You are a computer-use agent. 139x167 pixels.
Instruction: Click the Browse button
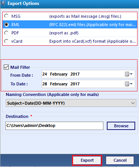121,126
